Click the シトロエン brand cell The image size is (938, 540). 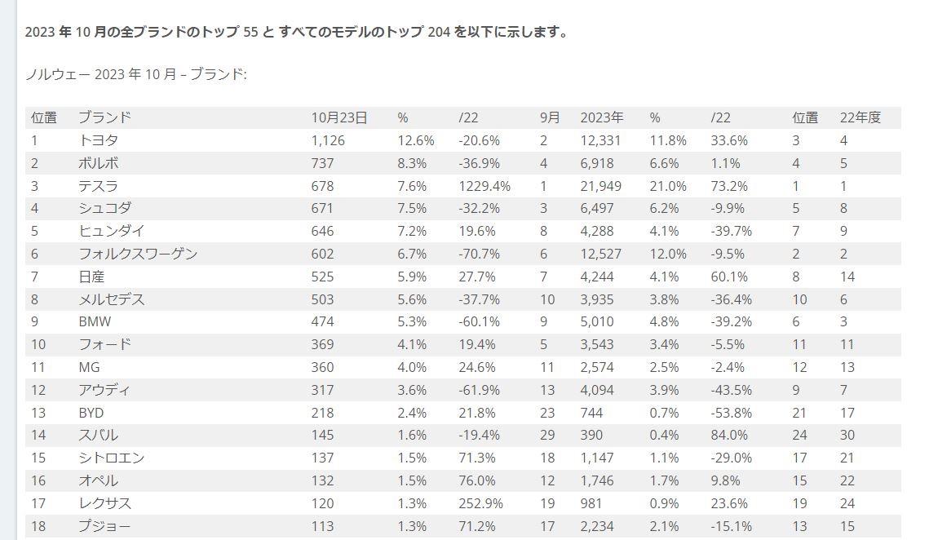coord(112,458)
